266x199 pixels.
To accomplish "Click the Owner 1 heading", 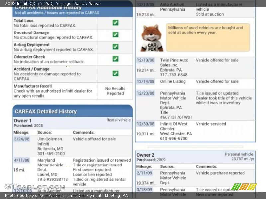I will (x=22, y=121).
